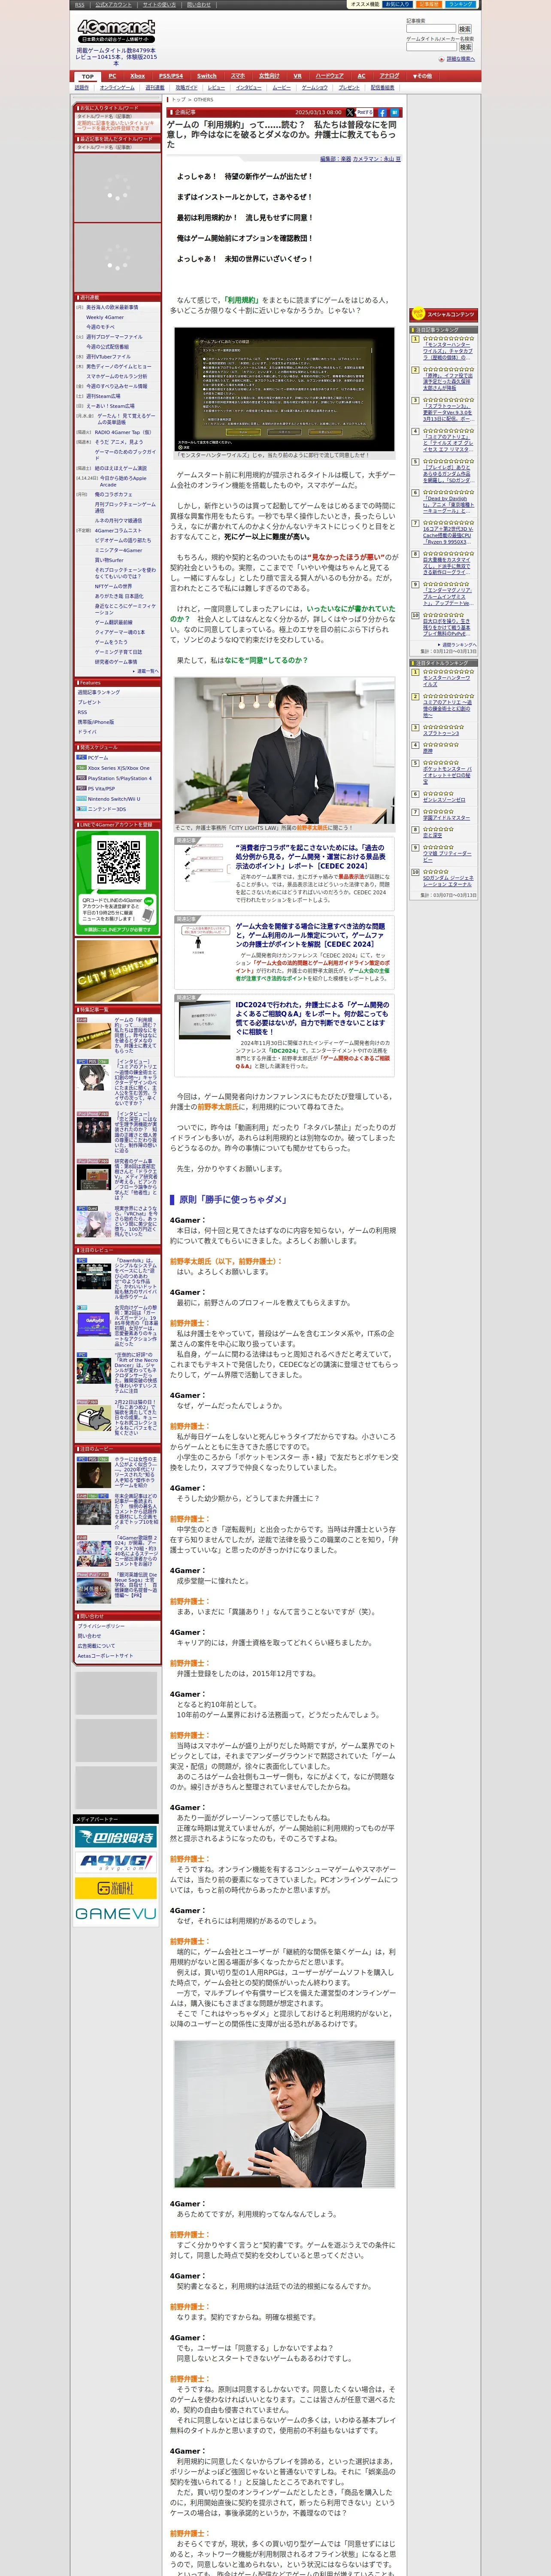The width and height of the screenshot is (551, 2576).
Task: Open インタビュー submenu item
Action: point(249,87)
